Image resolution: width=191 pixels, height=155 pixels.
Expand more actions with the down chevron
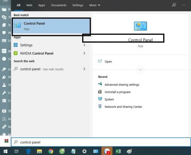[x=140, y=70]
